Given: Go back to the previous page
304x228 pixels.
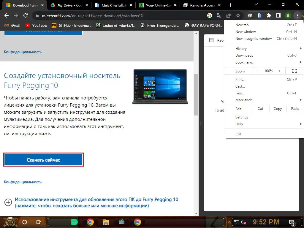Looking at the screenshot, I should click(7, 15).
